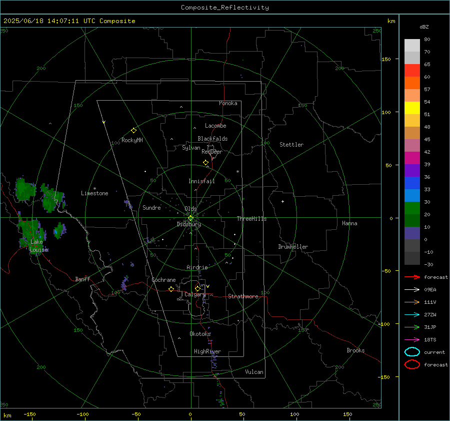Click the green 31JP arrow icon
The height and width of the screenshot is (421, 450).
(412, 327)
